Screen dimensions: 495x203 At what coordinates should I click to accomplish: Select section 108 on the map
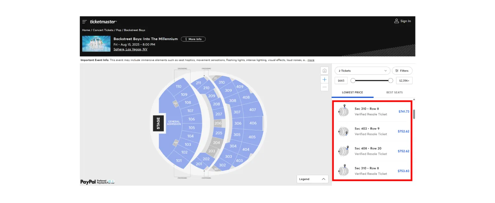tap(188, 102)
